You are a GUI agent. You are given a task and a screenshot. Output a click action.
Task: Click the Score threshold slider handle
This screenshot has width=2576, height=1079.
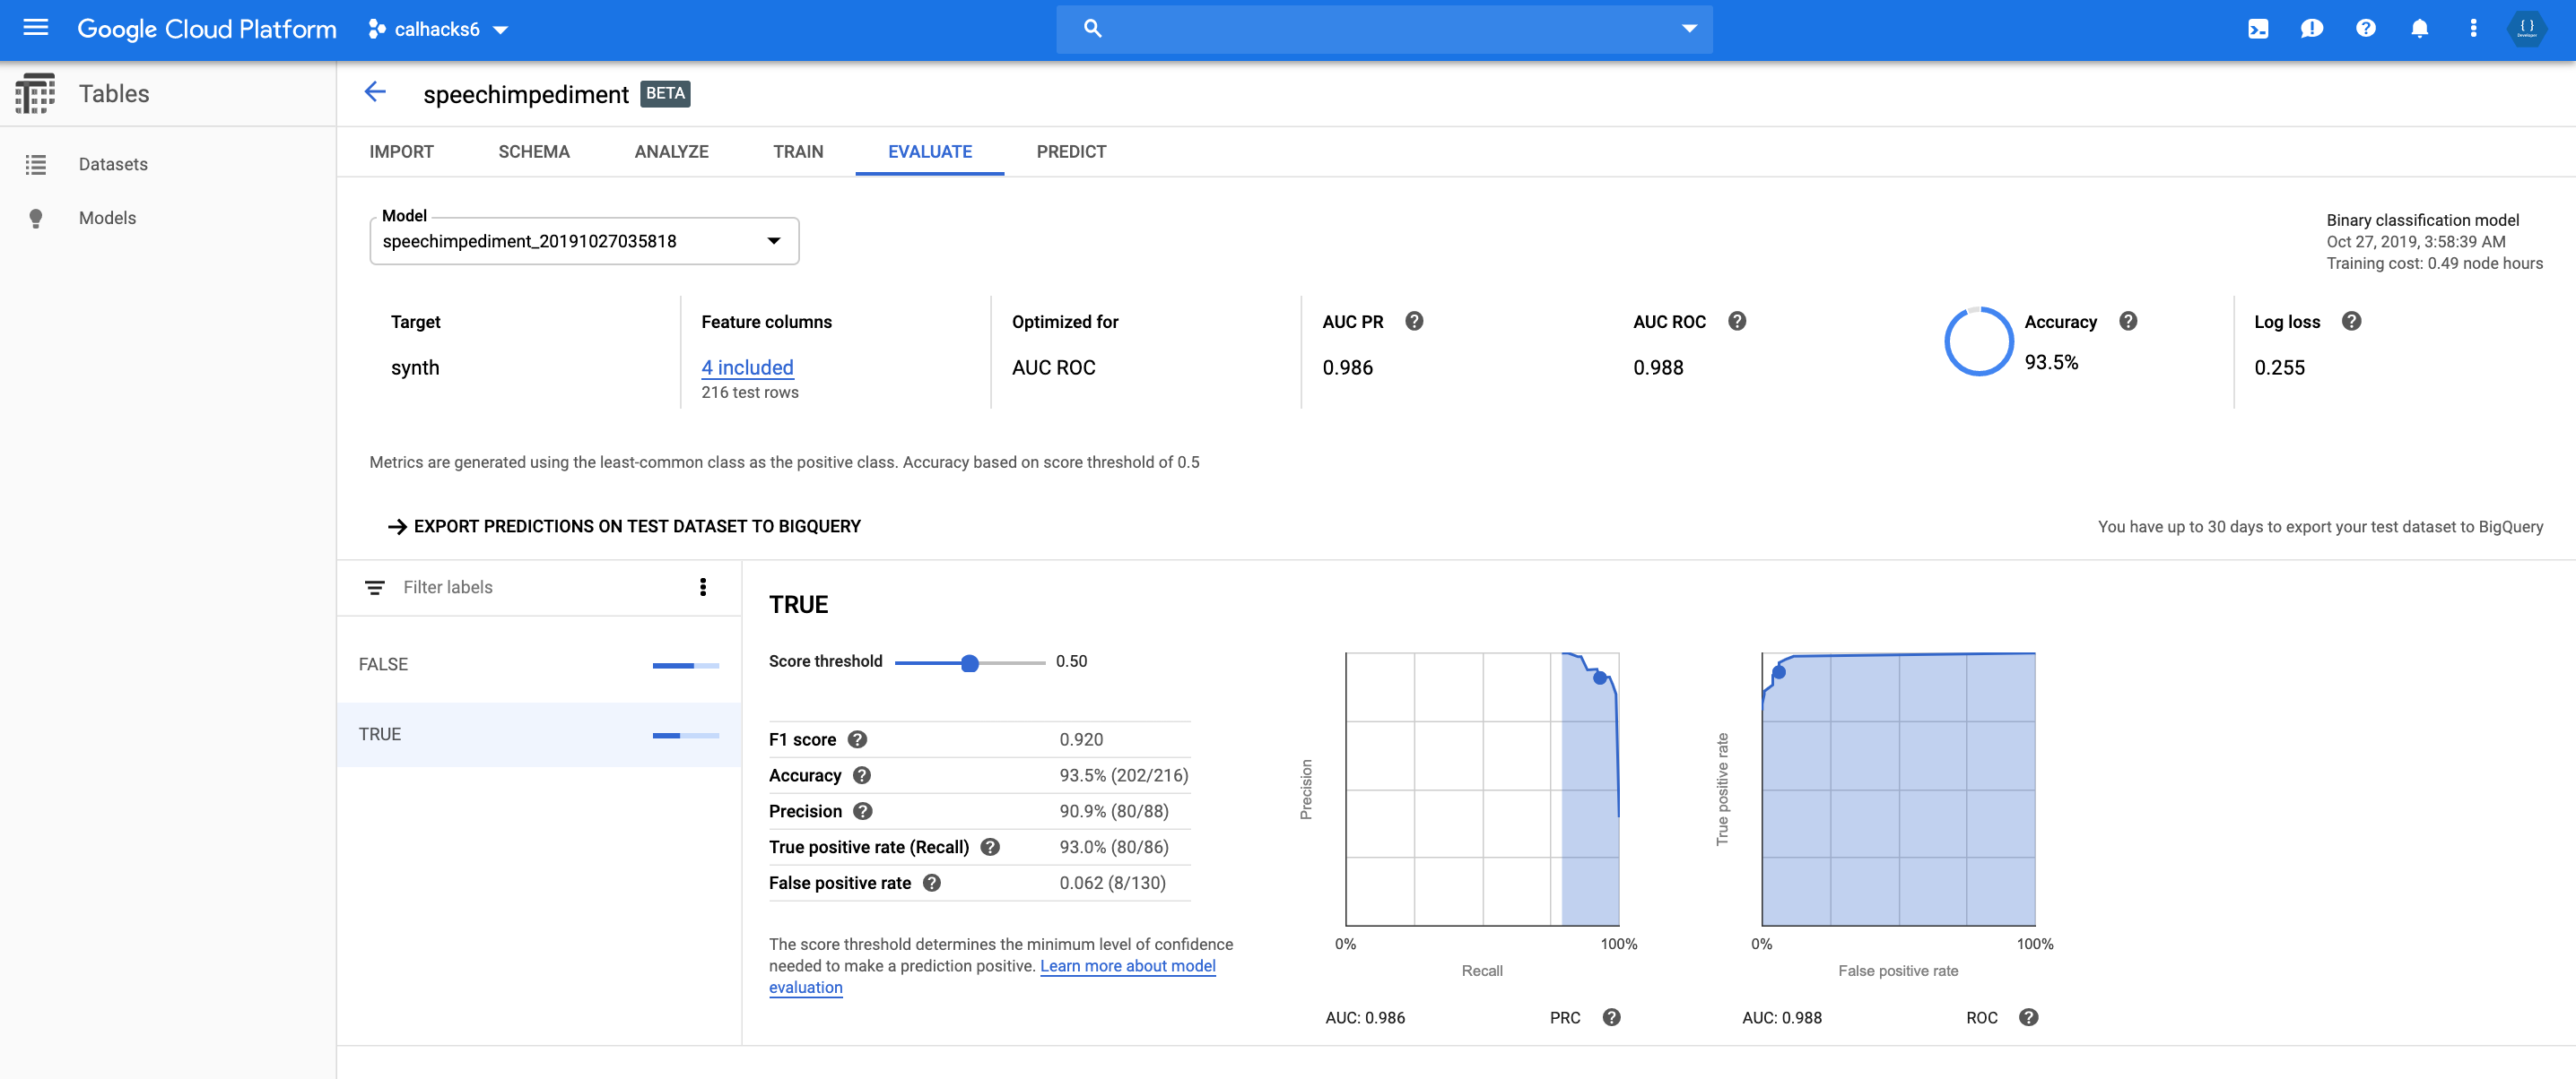click(969, 662)
